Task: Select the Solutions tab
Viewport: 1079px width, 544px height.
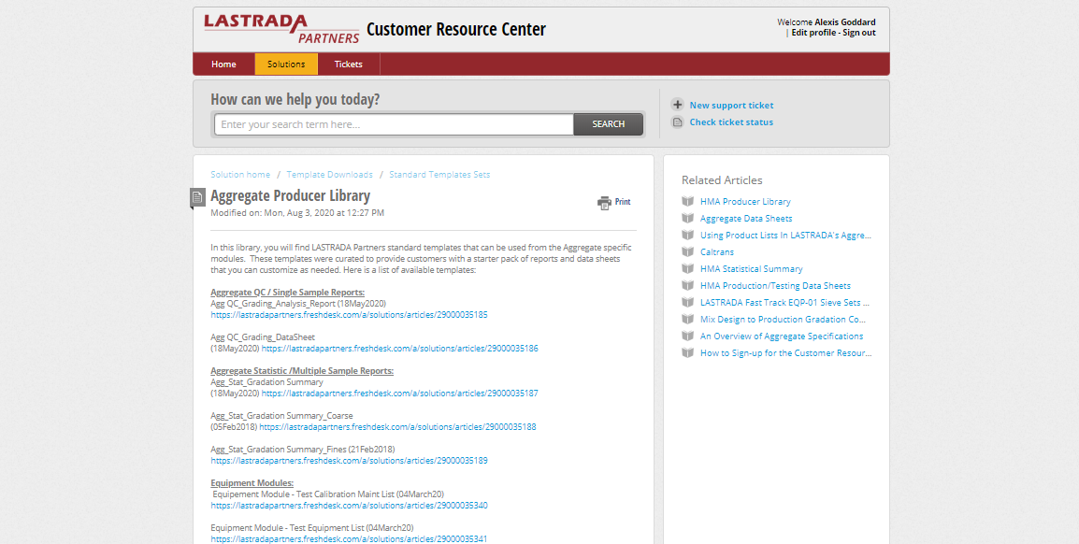Action: [286, 64]
